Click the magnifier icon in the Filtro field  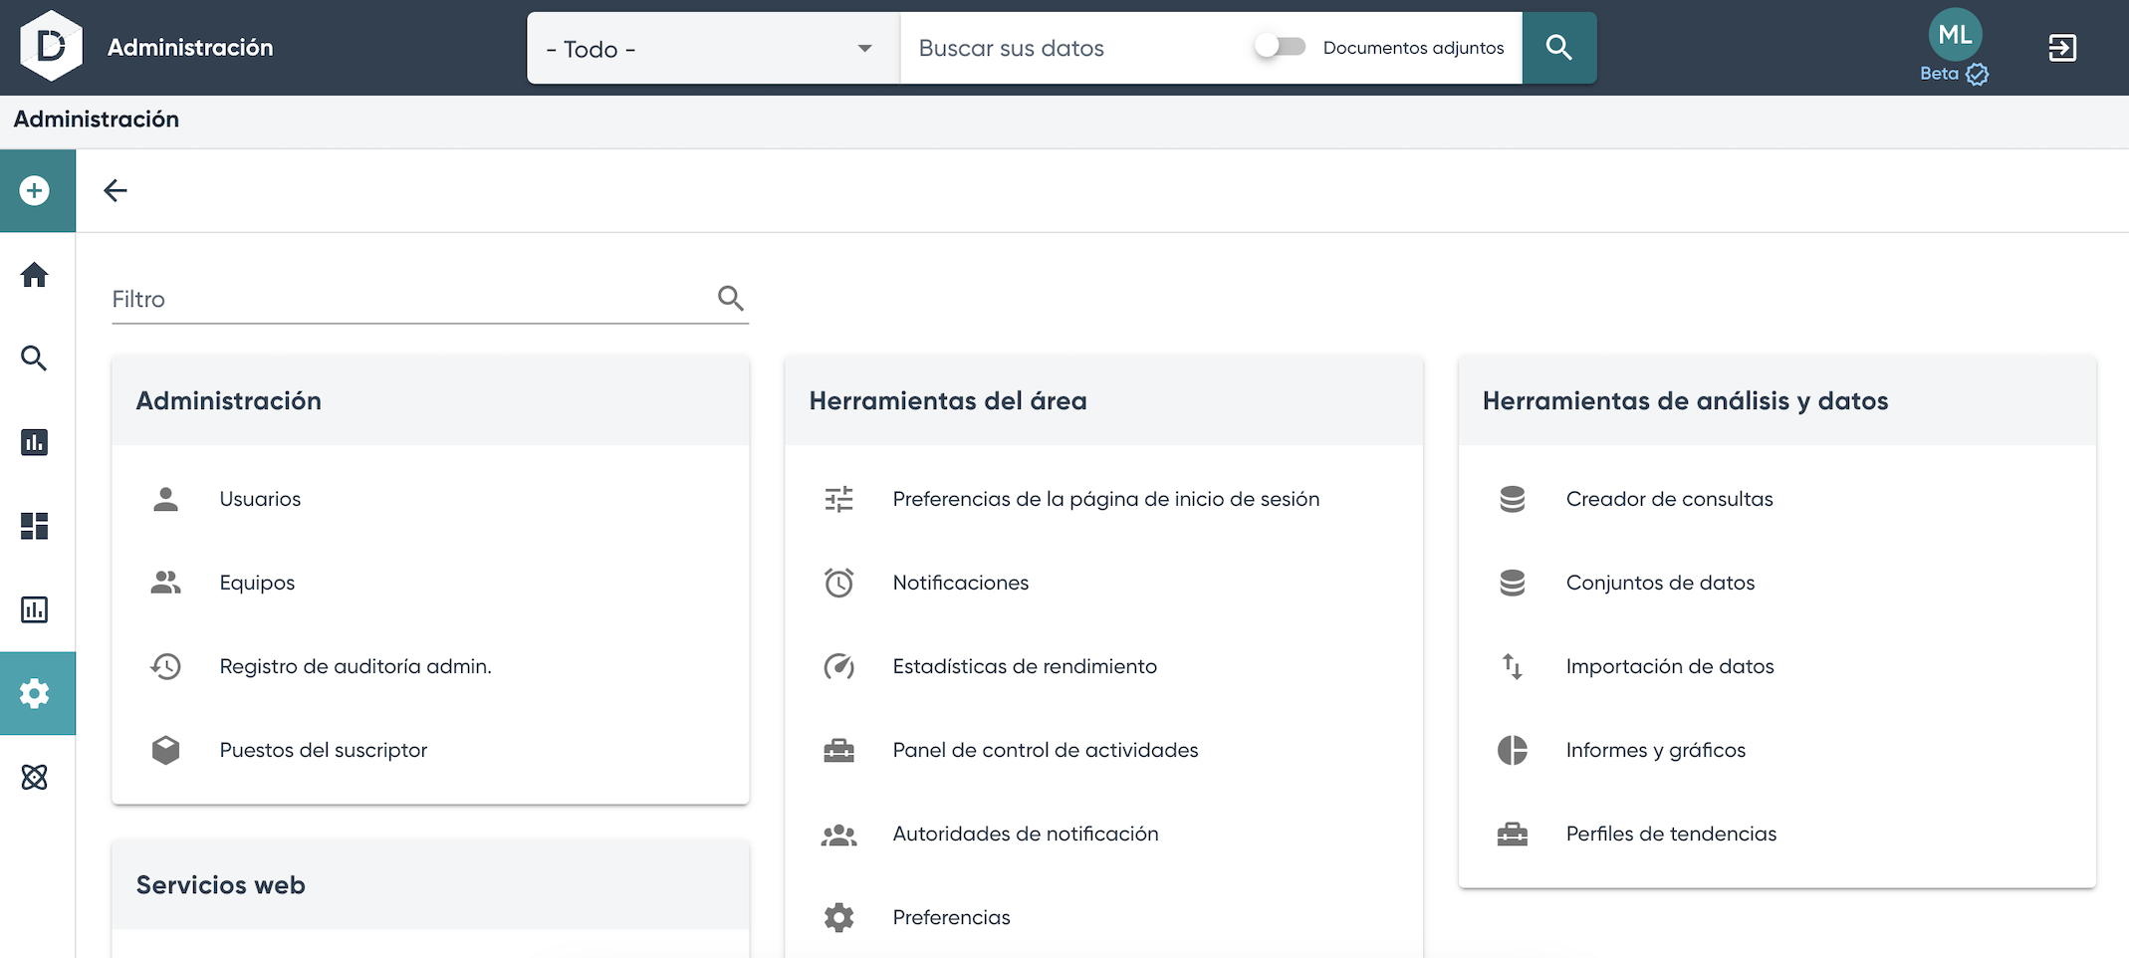(731, 298)
